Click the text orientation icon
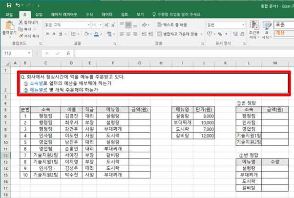 (x=144, y=25)
